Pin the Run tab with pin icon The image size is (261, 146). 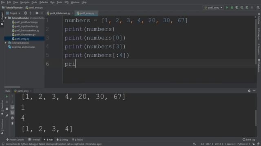pyautogui.click(x=7, y=115)
